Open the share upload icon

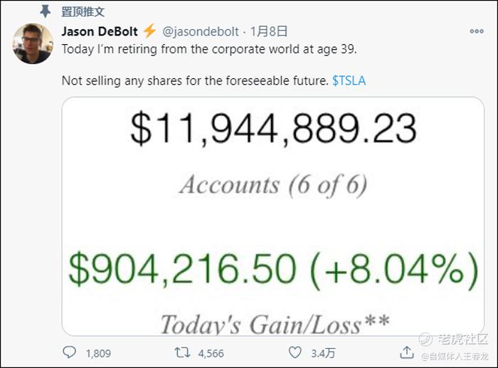tap(406, 352)
